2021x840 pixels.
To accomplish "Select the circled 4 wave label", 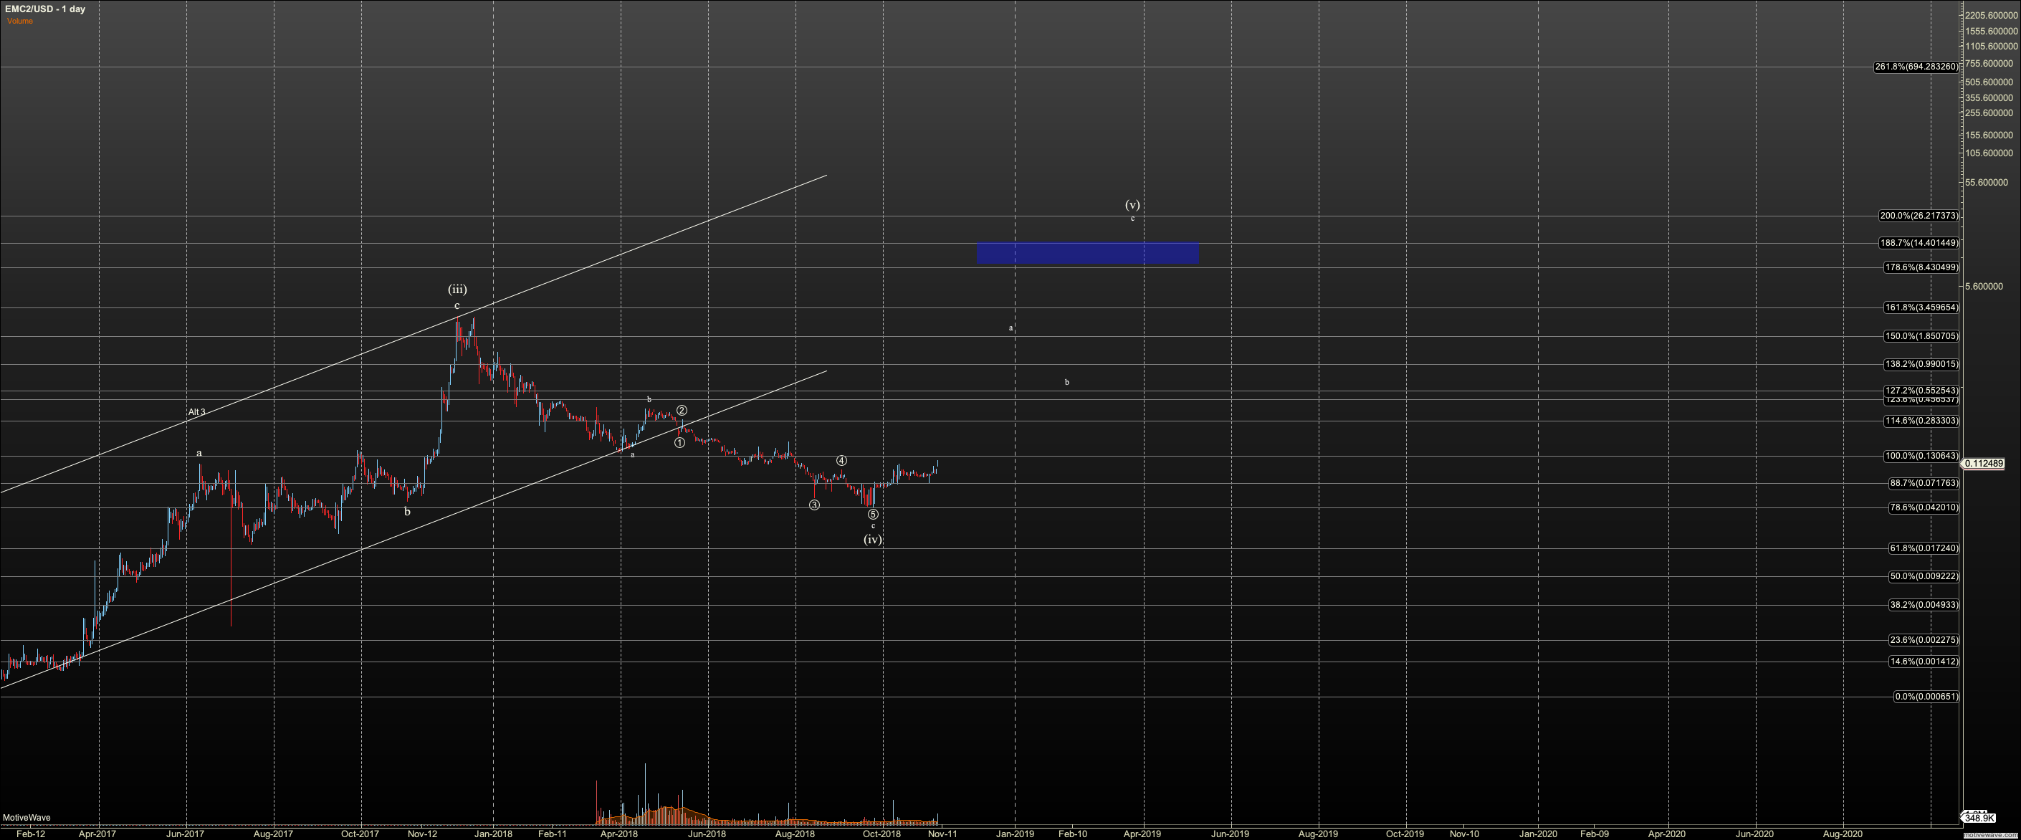I will point(841,461).
